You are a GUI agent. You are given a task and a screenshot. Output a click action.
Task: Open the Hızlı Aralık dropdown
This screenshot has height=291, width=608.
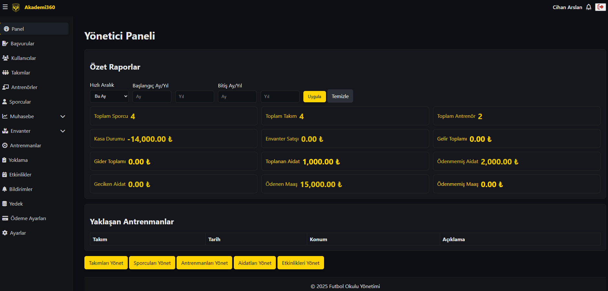[x=109, y=96]
